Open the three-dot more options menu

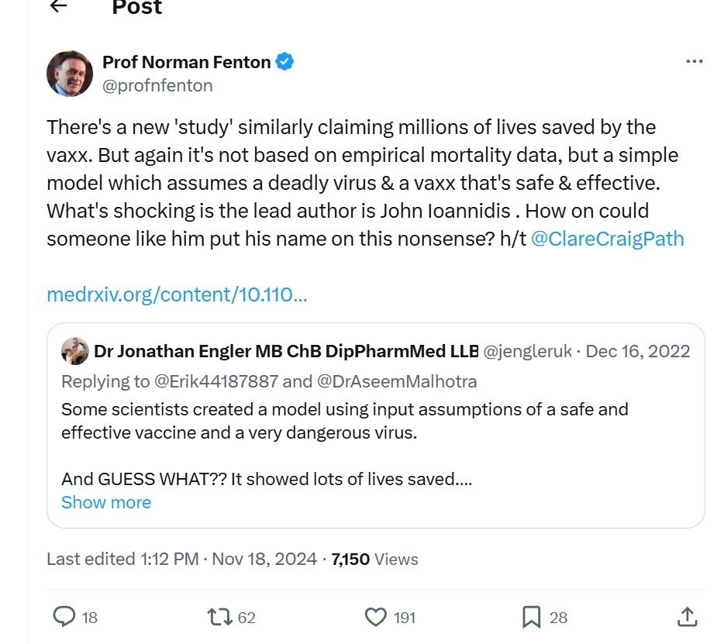pyautogui.click(x=694, y=62)
